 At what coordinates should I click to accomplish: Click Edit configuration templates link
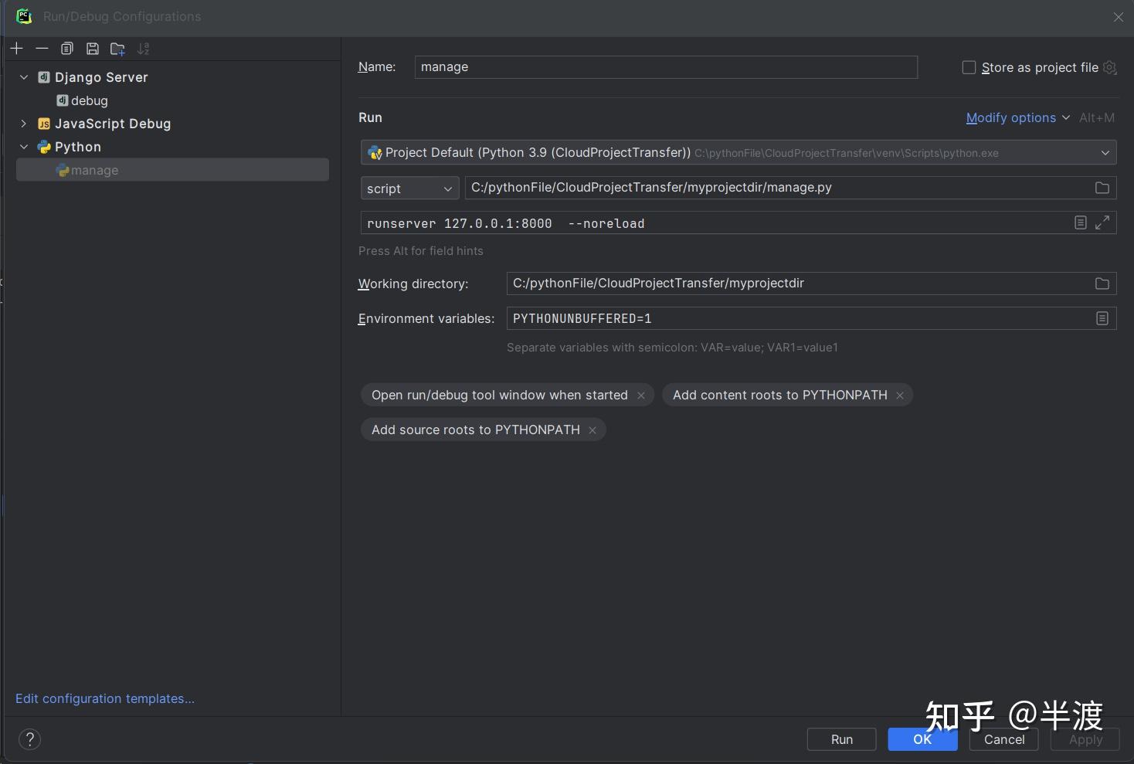coord(105,698)
